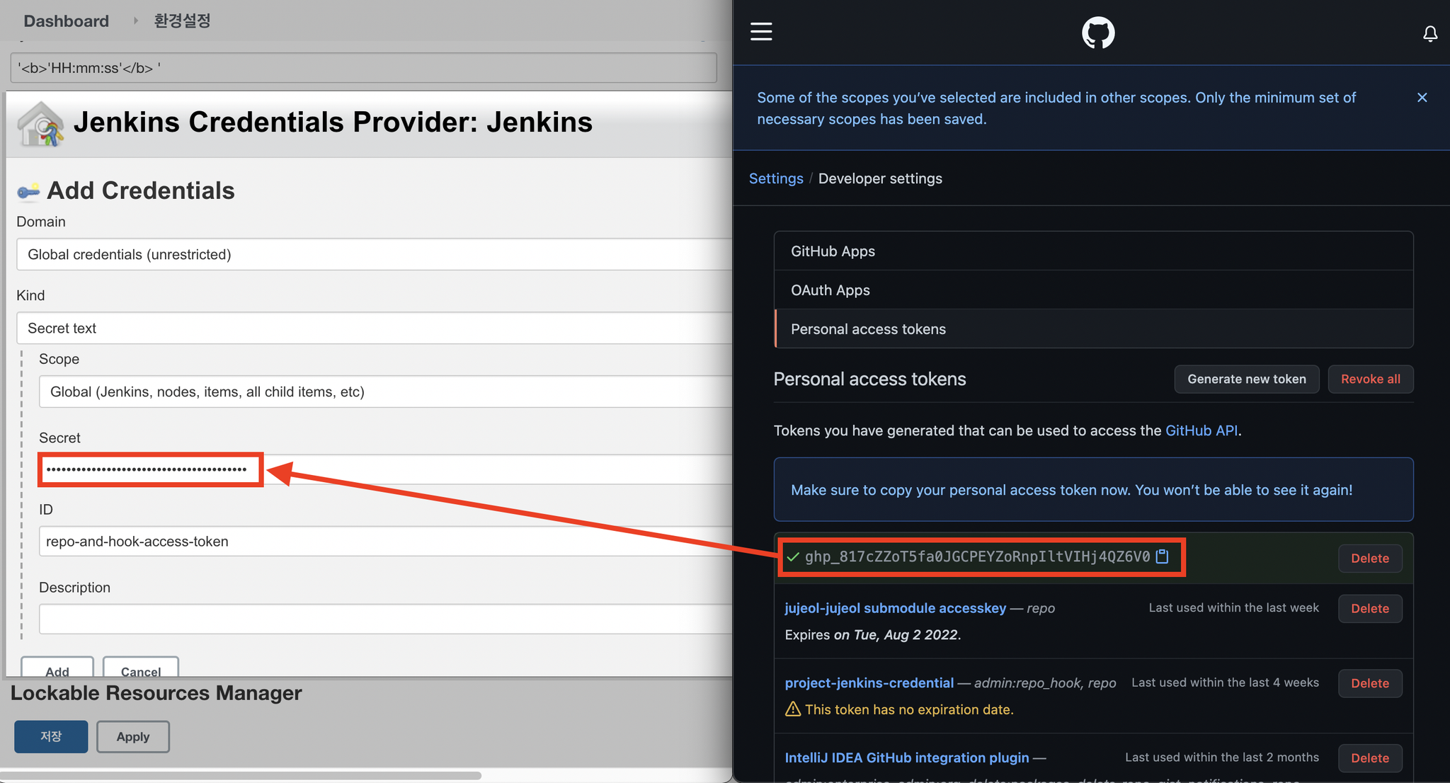Click the ID field with repo-and-hook-access-token
The image size is (1450, 783).
385,541
